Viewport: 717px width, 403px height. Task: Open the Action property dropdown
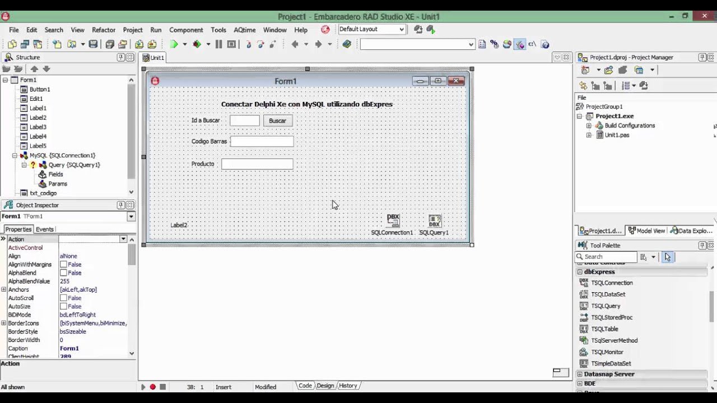[123, 239]
